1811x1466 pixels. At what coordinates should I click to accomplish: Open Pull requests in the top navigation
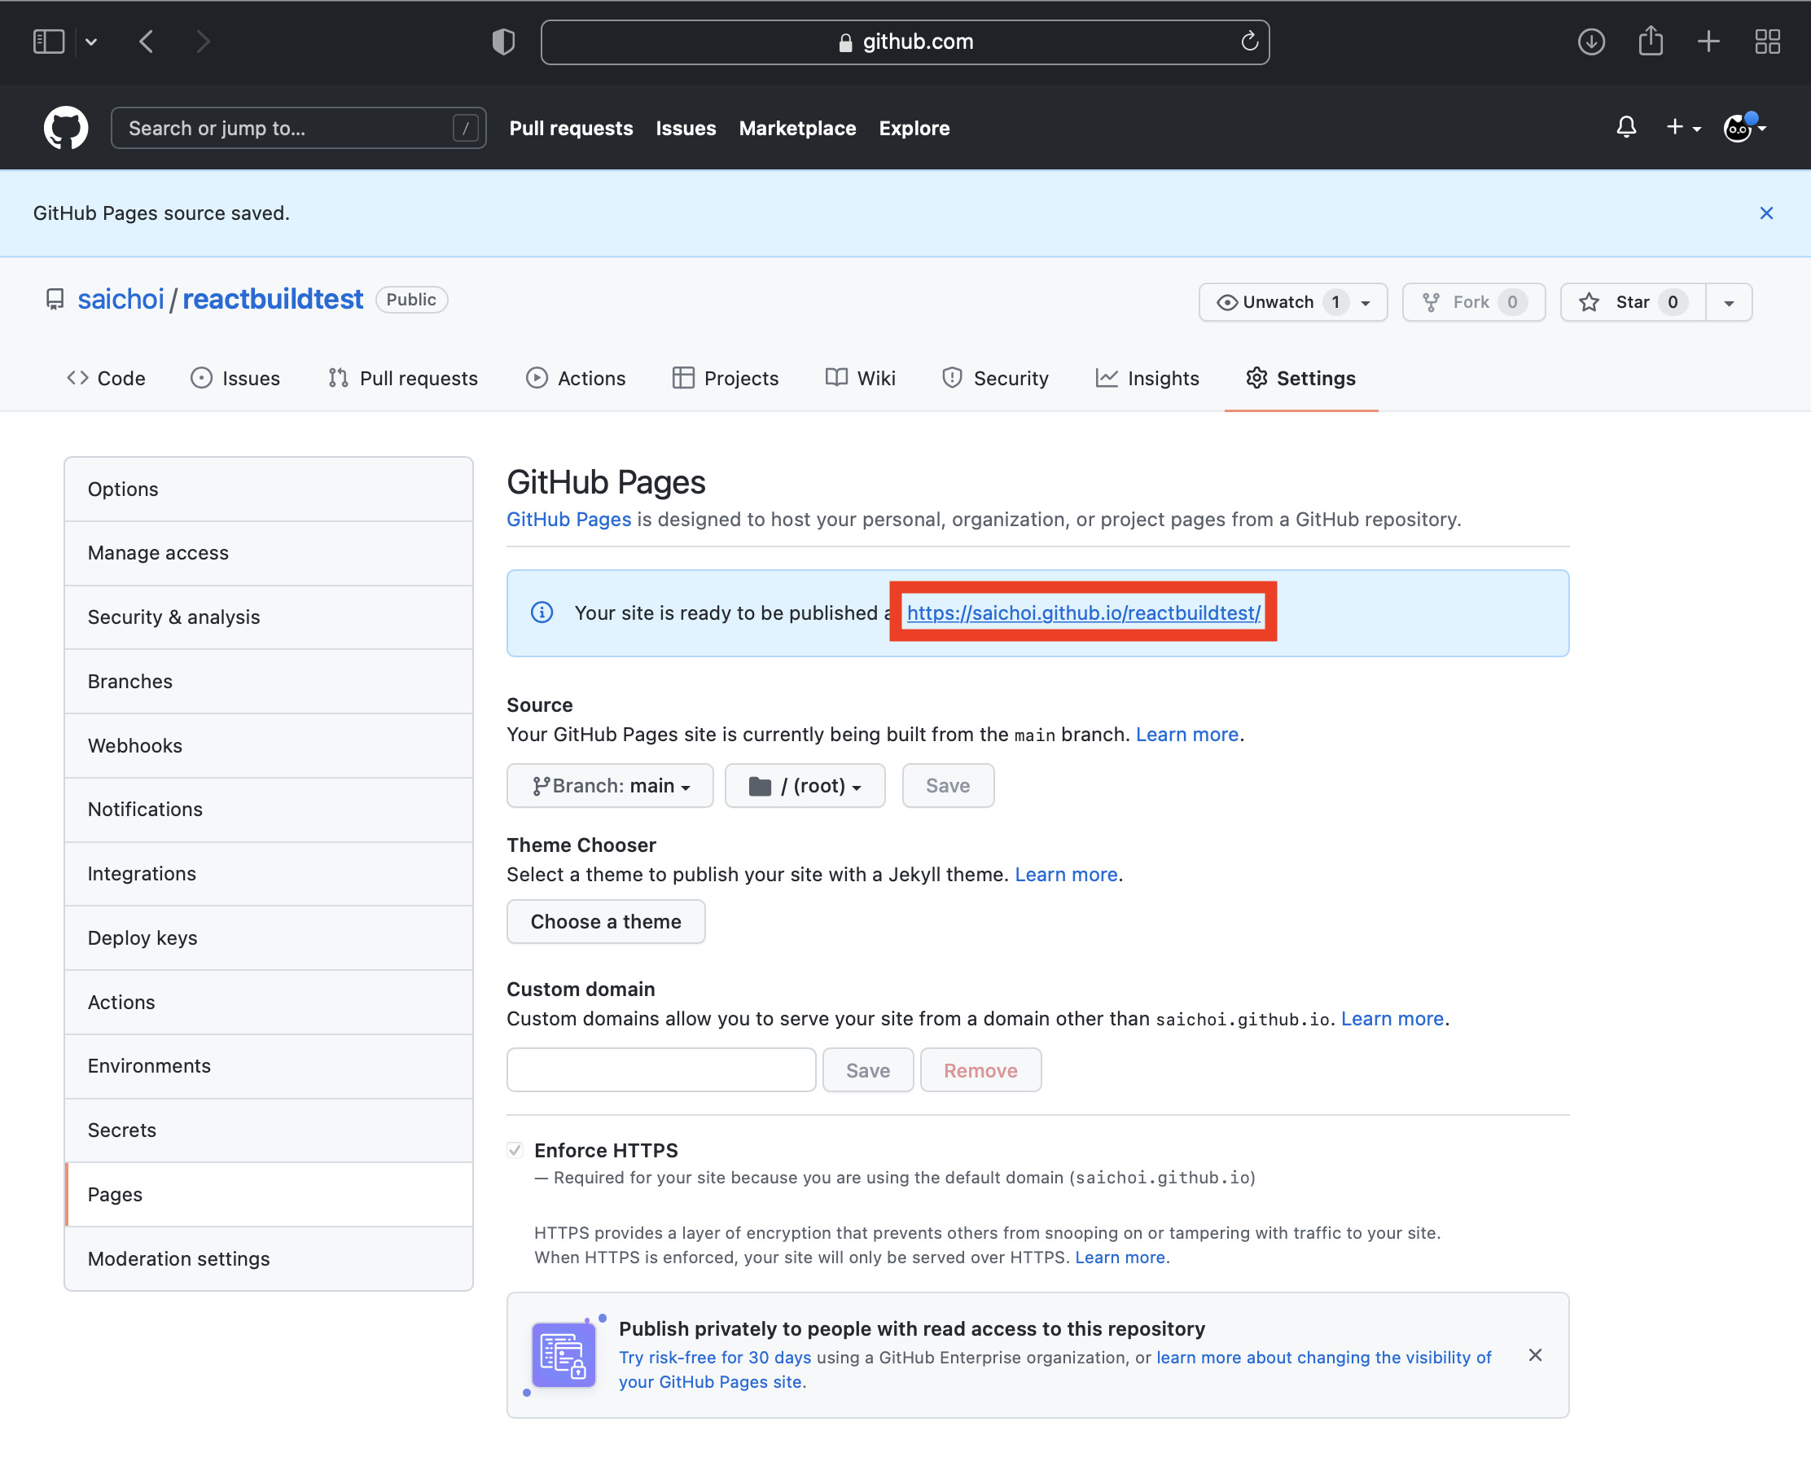571,129
